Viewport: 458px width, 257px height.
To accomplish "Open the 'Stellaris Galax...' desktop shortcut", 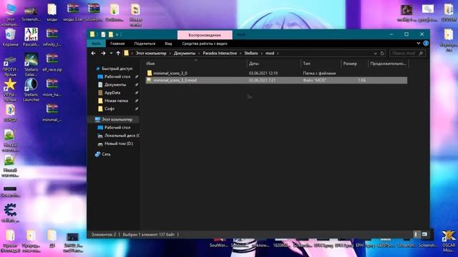I will pos(31,64).
